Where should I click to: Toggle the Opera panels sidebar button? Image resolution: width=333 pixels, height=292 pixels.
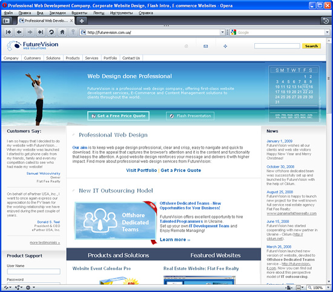pos(6,21)
